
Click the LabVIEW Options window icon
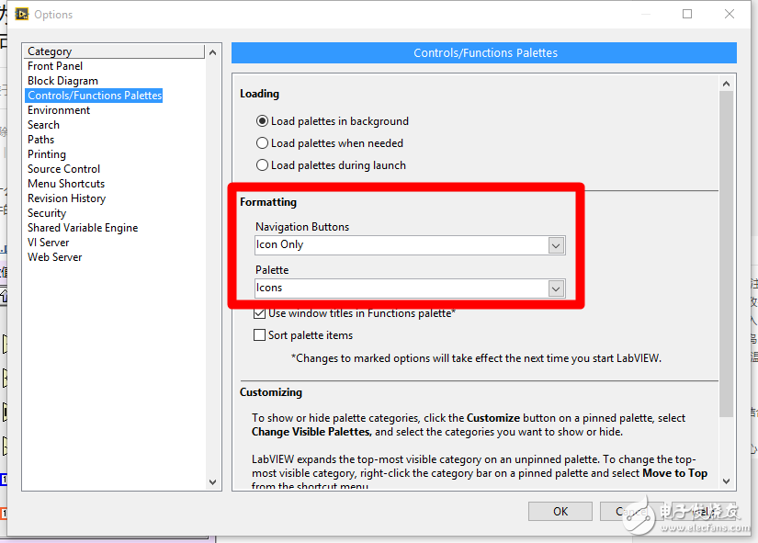click(22, 14)
